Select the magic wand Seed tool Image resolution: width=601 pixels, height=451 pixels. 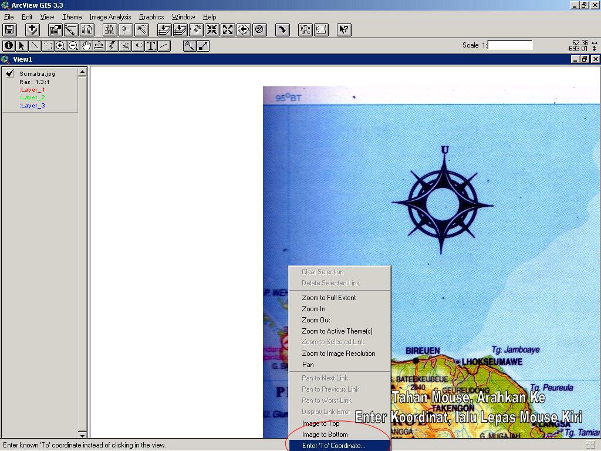pyautogui.click(x=190, y=46)
